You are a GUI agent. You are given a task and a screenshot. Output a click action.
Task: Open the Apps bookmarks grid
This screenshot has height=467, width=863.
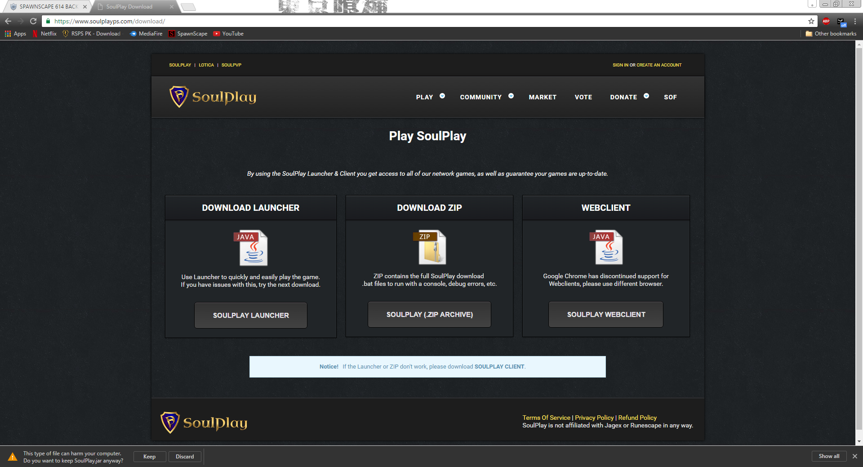click(15, 34)
